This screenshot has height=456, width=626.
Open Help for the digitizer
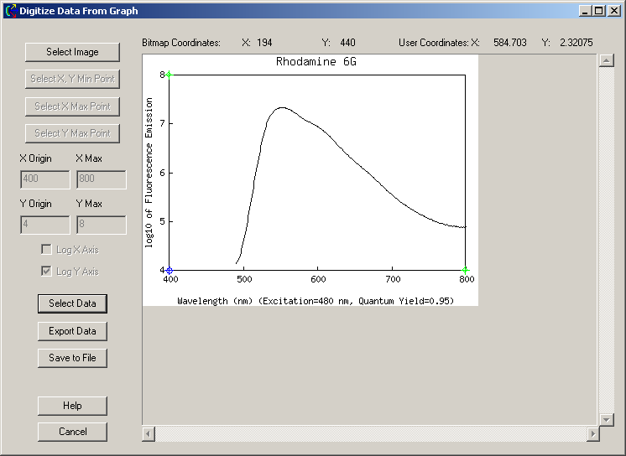(x=72, y=406)
